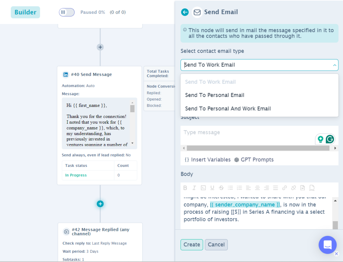The width and height of the screenshot is (343, 262).
Task: Click the Bold formatting icon
Action: coord(185,188)
